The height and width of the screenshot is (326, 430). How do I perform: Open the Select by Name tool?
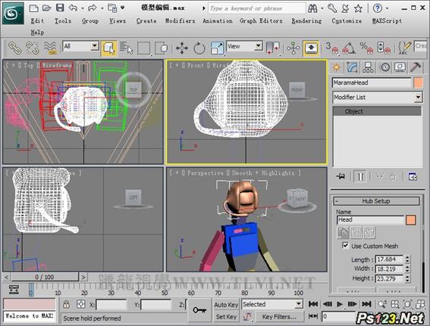pos(126,48)
